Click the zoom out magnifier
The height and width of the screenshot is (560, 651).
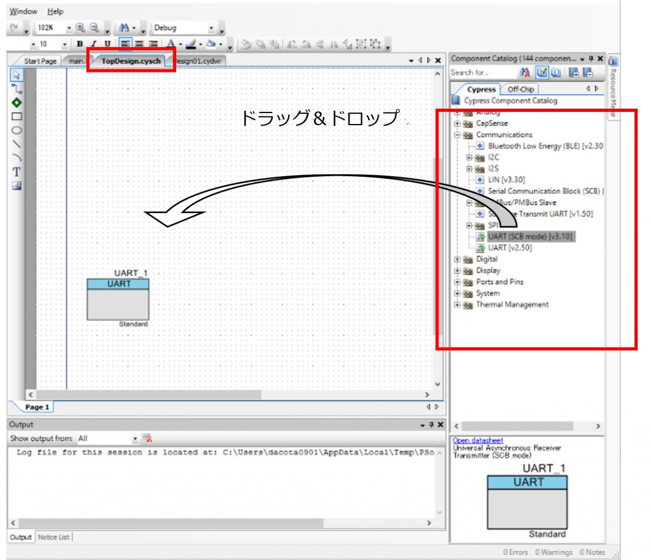point(95,27)
